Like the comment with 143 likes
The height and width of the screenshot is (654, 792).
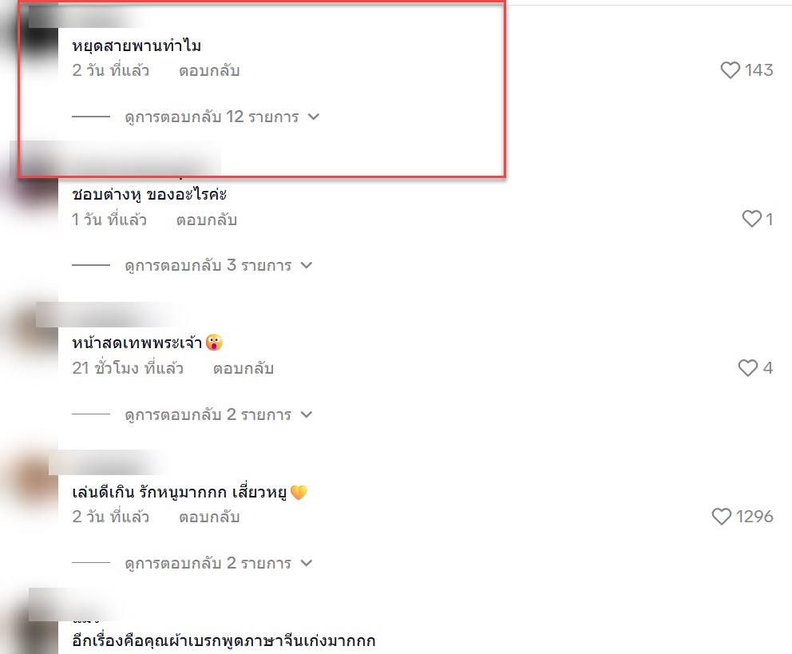[730, 69]
